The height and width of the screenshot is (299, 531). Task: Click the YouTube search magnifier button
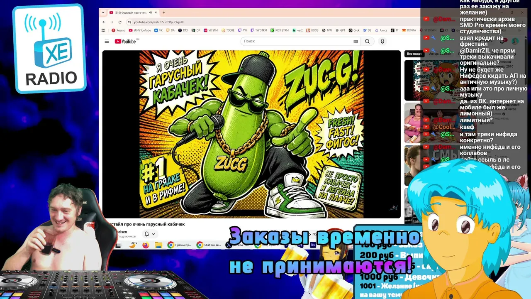[367, 42]
